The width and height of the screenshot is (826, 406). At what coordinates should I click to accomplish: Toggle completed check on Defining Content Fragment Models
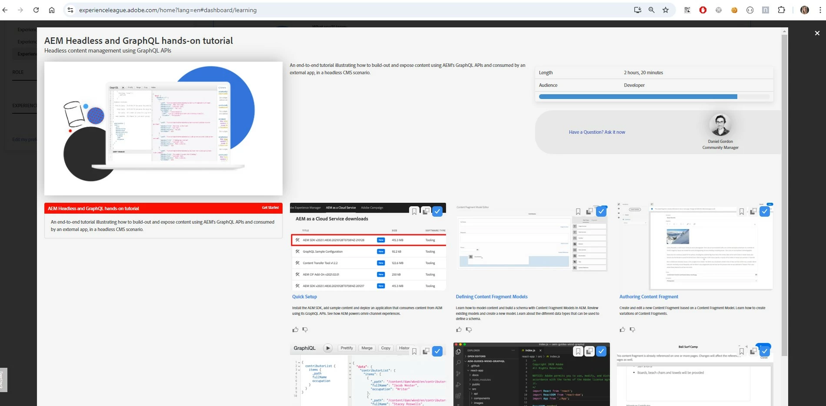coord(601,211)
